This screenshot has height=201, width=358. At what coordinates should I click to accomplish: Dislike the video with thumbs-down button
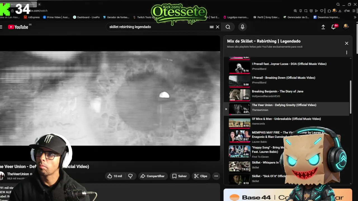pyautogui.click(x=130, y=176)
